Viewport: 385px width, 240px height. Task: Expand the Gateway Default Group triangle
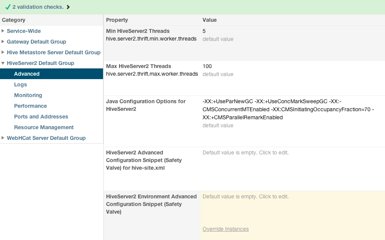[3, 42]
